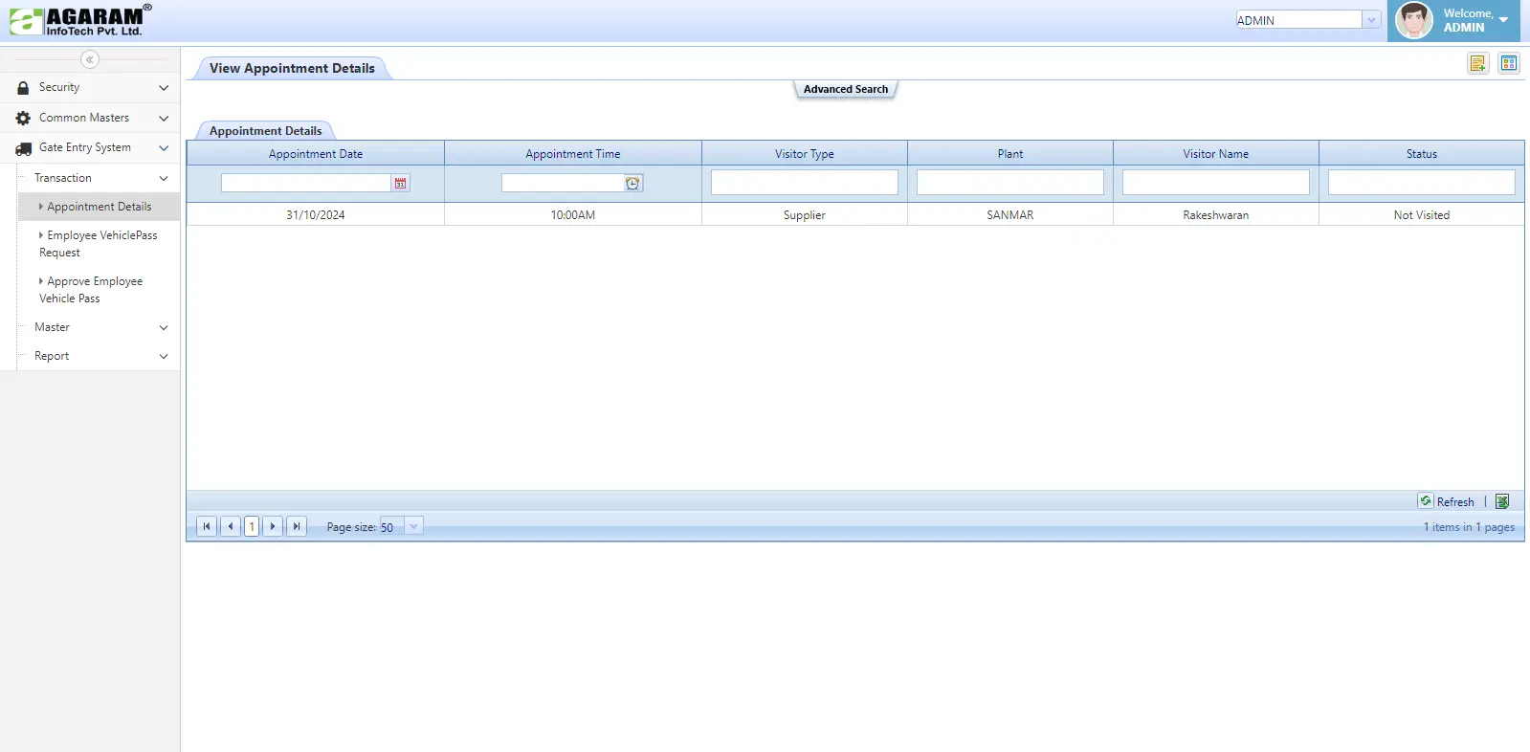1530x752 pixels.
Task: Click the '1 items in 1 pages' text
Action: pyautogui.click(x=1469, y=527)
